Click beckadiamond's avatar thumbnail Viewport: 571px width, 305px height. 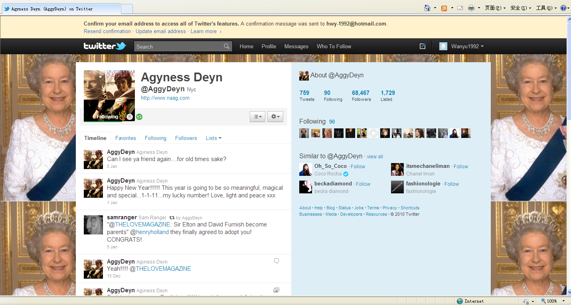point(306,187)
